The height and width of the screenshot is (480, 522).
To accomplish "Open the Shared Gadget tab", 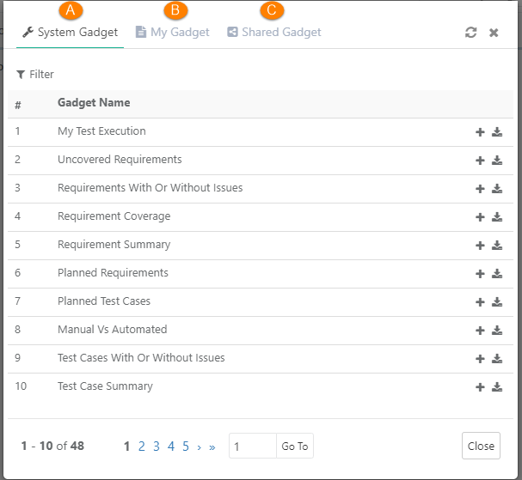I will pos(274,33).
